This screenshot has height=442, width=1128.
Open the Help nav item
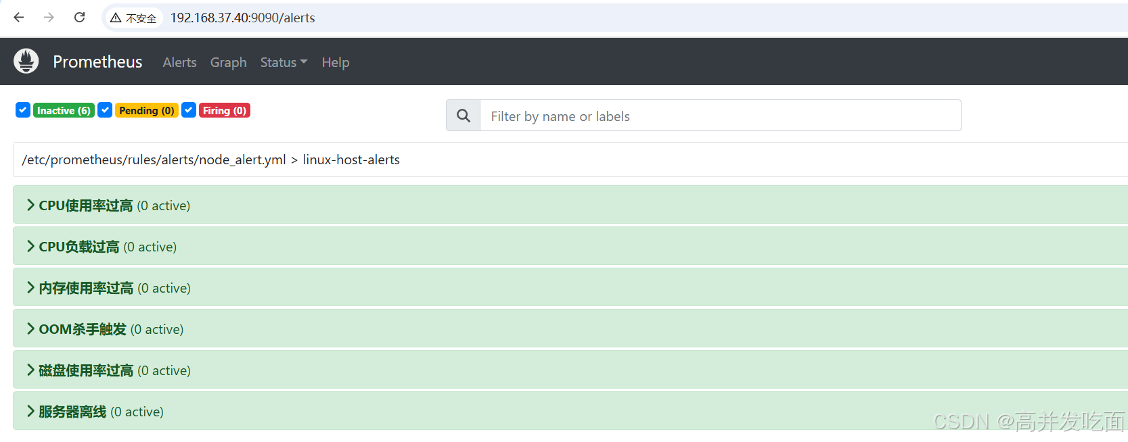pyautogui.click(x=336, y=62)
